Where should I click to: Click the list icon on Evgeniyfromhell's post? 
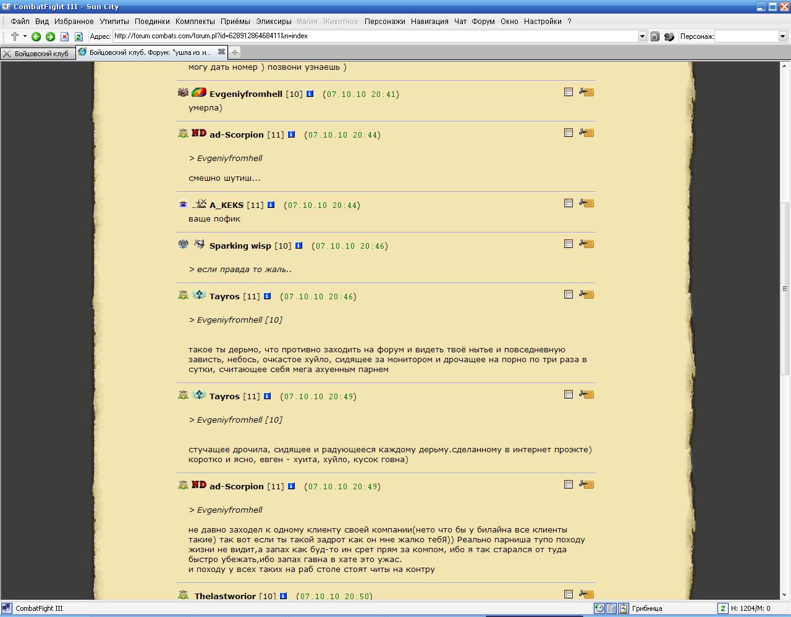pos(569,92)
